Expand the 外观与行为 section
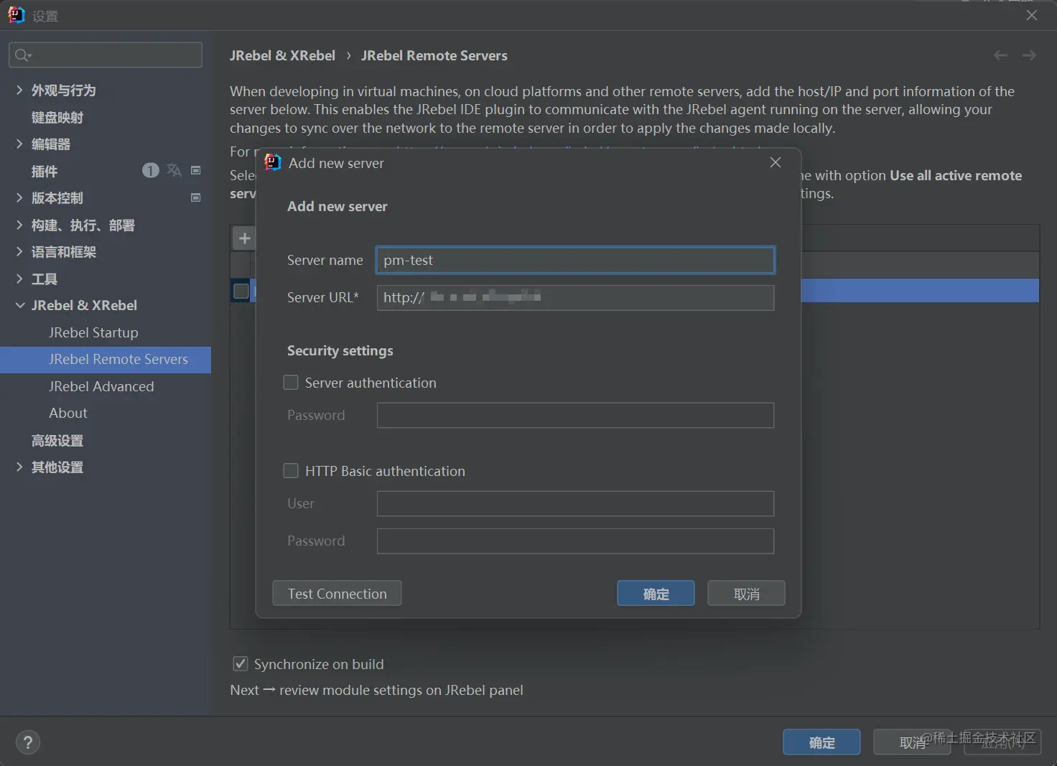The width and height of the screenshot is (1057, 766). pyautogui.click(x=19, y=90)
